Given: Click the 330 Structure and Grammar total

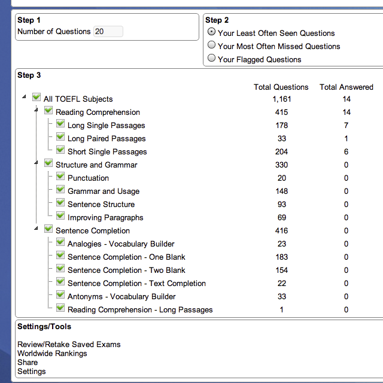Looking at the screenshot, I should (282, 165).
